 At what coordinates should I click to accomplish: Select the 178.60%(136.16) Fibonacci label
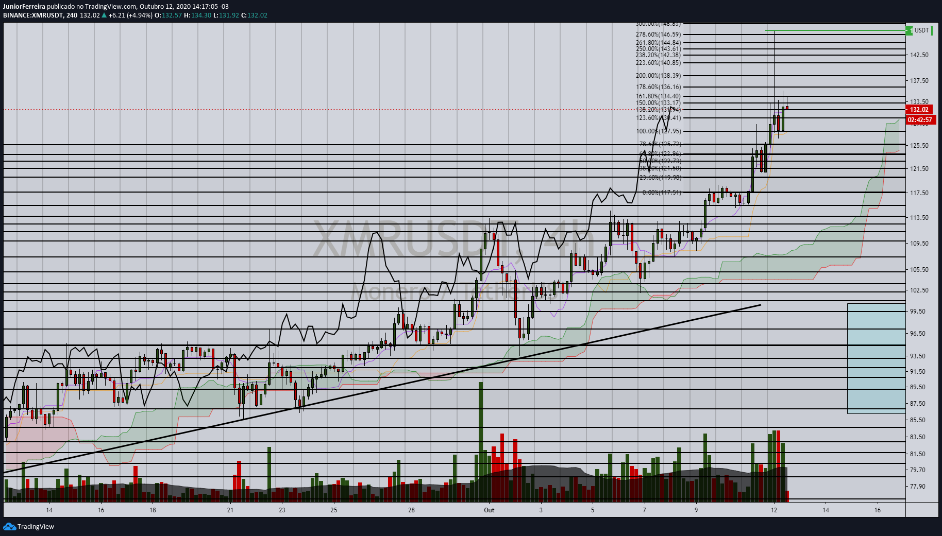tap(658, 87)
